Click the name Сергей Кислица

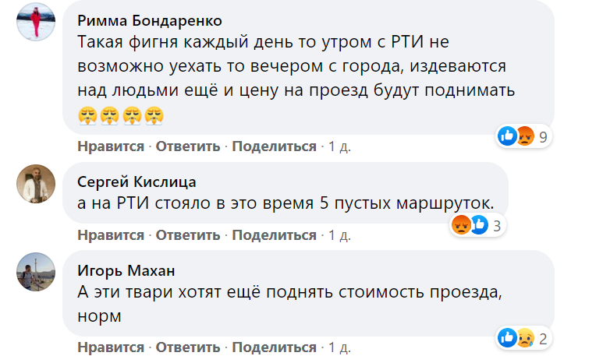pos(137,182)
